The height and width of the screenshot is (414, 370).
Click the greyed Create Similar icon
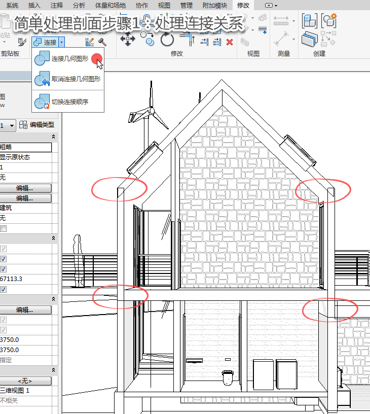(328, 39)
